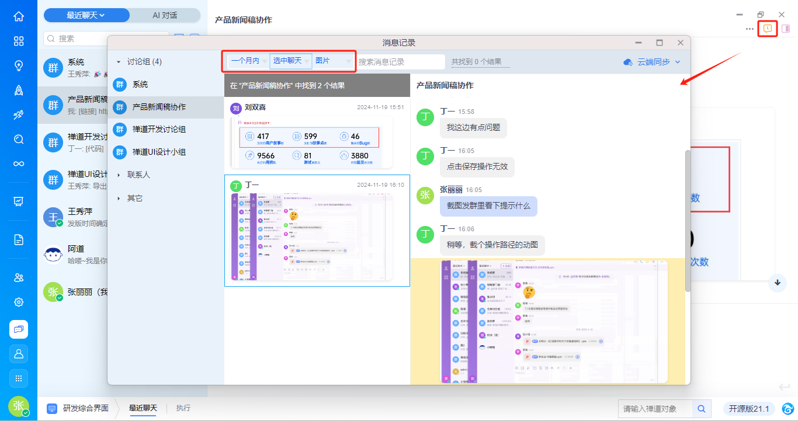Screen dimensions: 798x421
Task: Select the chat bubble icon in sidebar
Action: [x=19, y=329]
